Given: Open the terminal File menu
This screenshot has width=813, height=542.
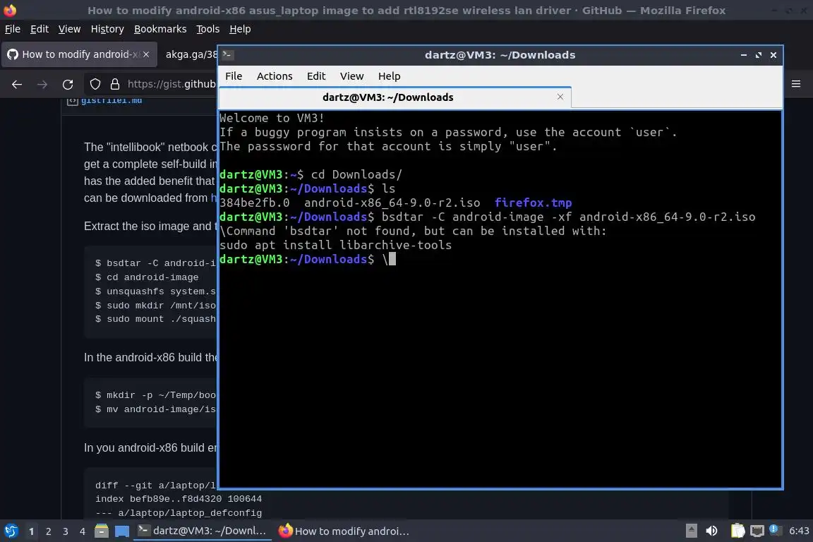Looking at the screenshot, I should (x=234, y=76).
